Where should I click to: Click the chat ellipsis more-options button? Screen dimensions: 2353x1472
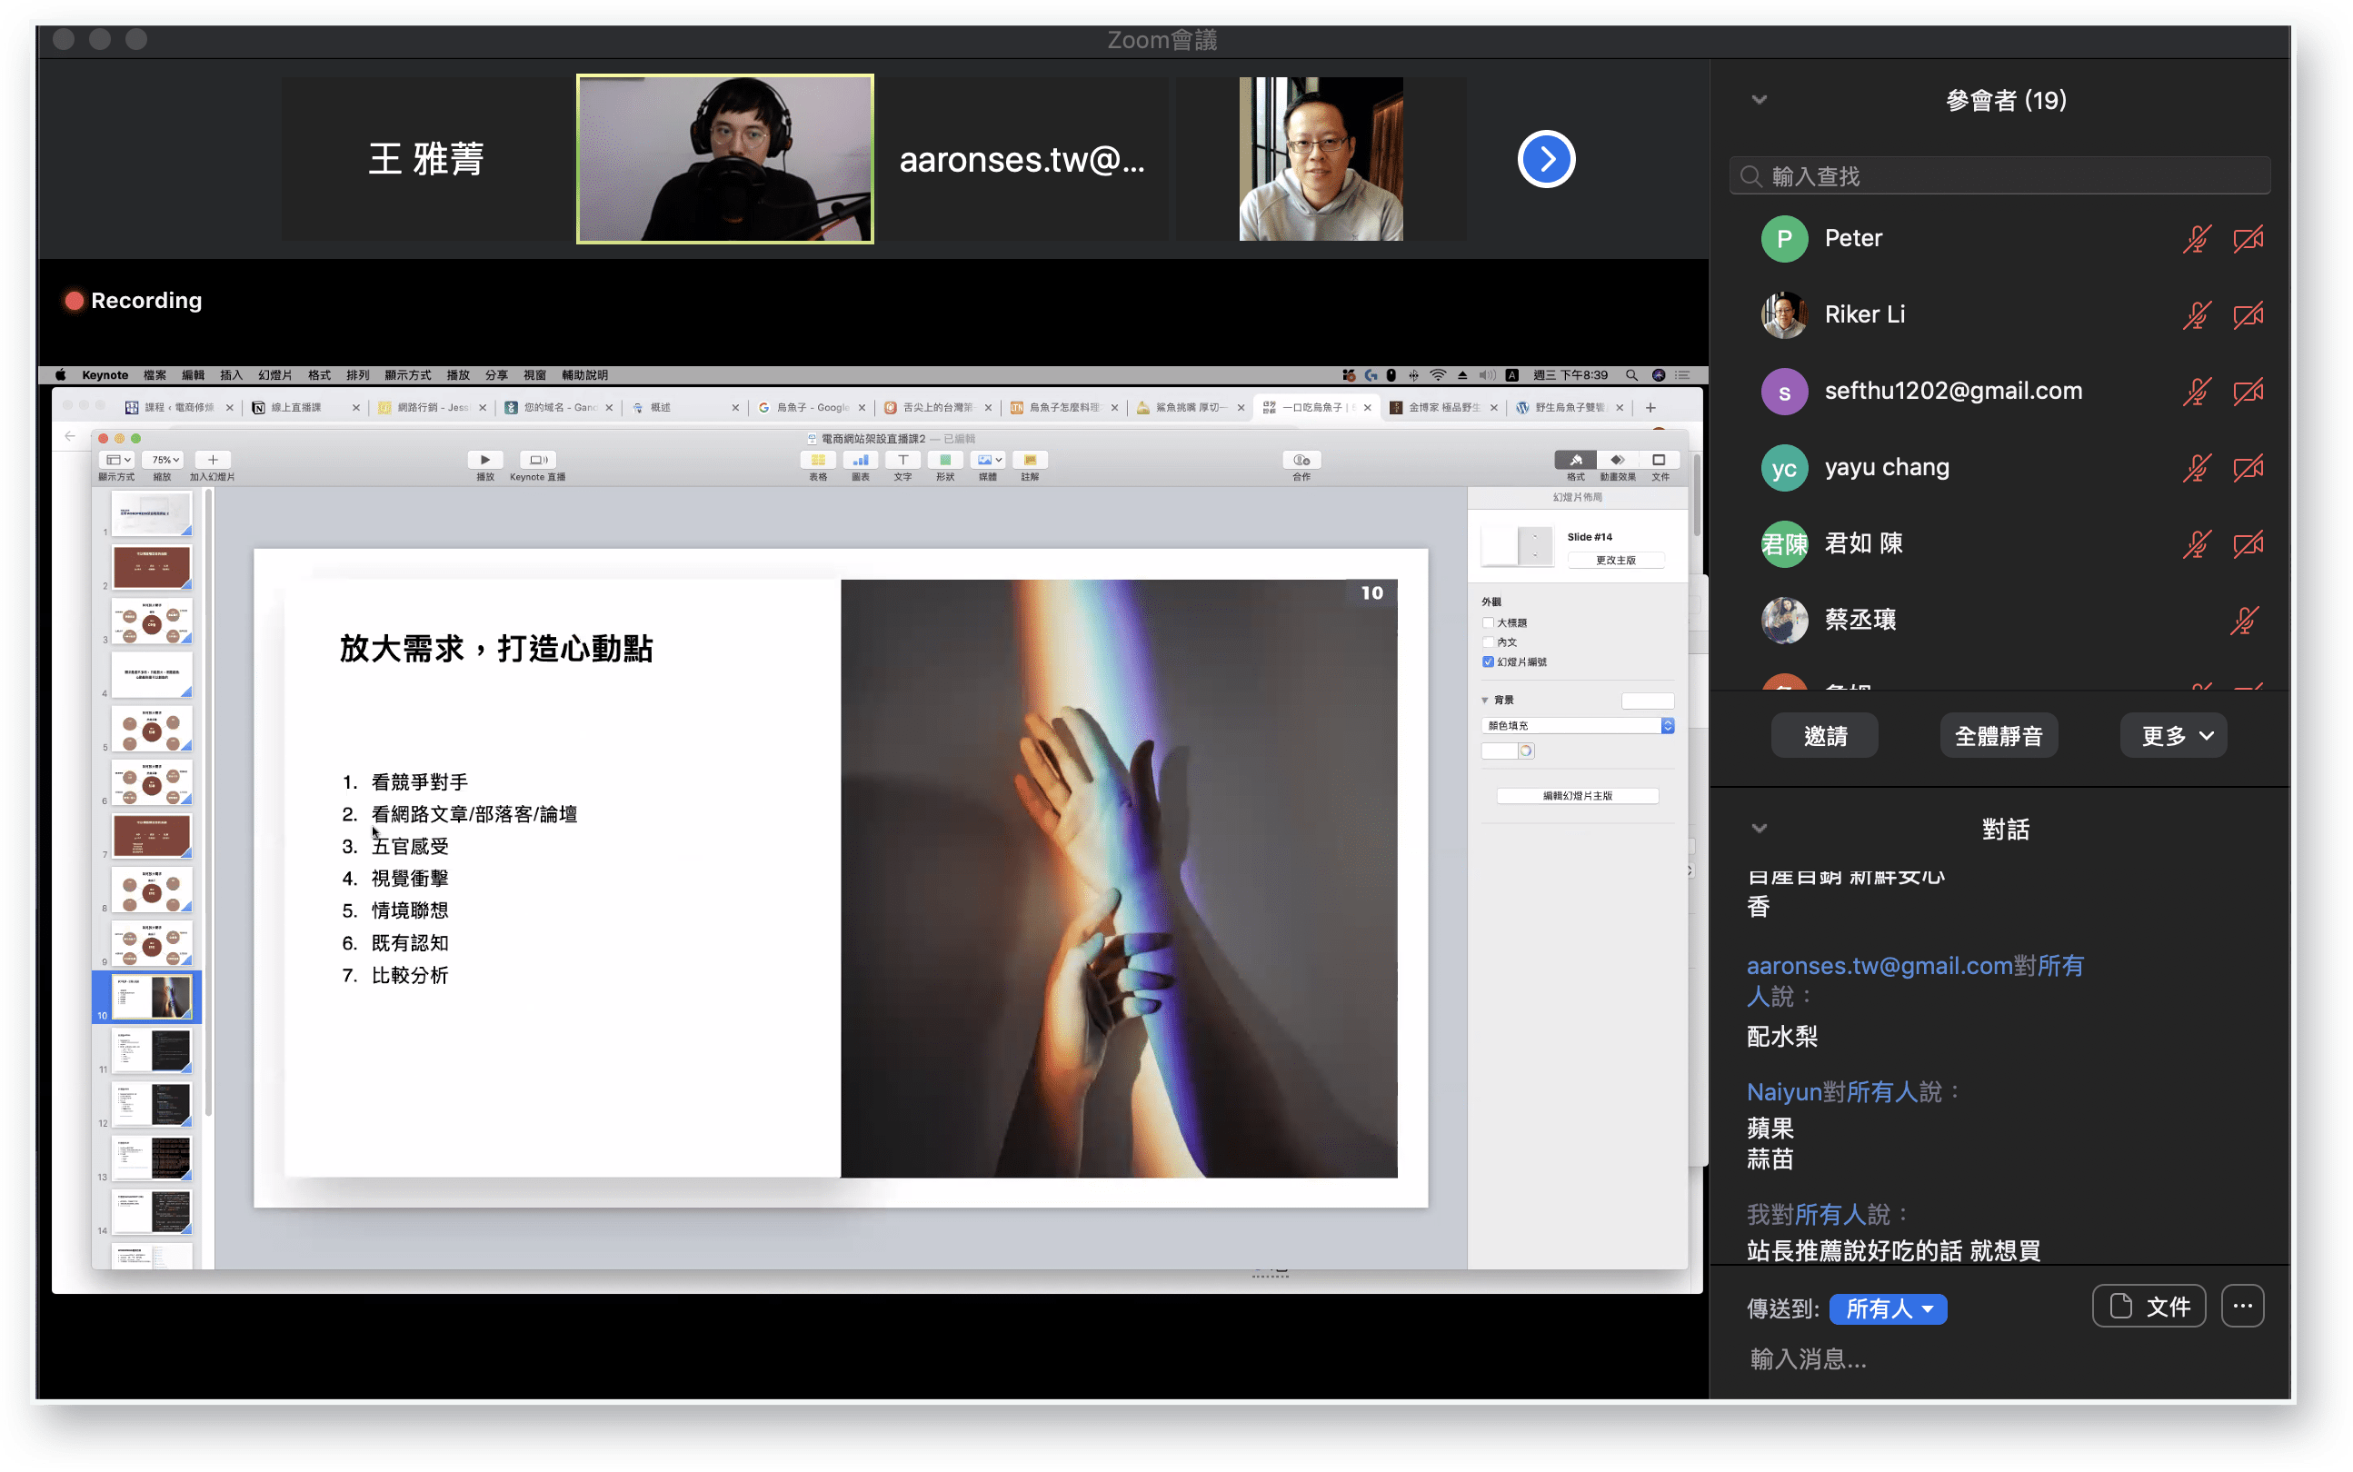[x=2242, y=1307]
